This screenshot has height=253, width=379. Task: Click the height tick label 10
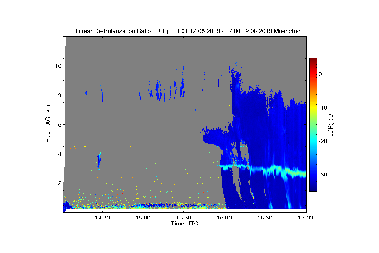click(58, 66)
